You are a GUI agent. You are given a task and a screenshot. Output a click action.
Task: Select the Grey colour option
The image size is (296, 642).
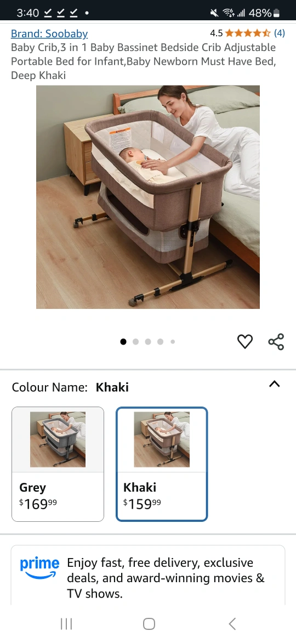58,464
